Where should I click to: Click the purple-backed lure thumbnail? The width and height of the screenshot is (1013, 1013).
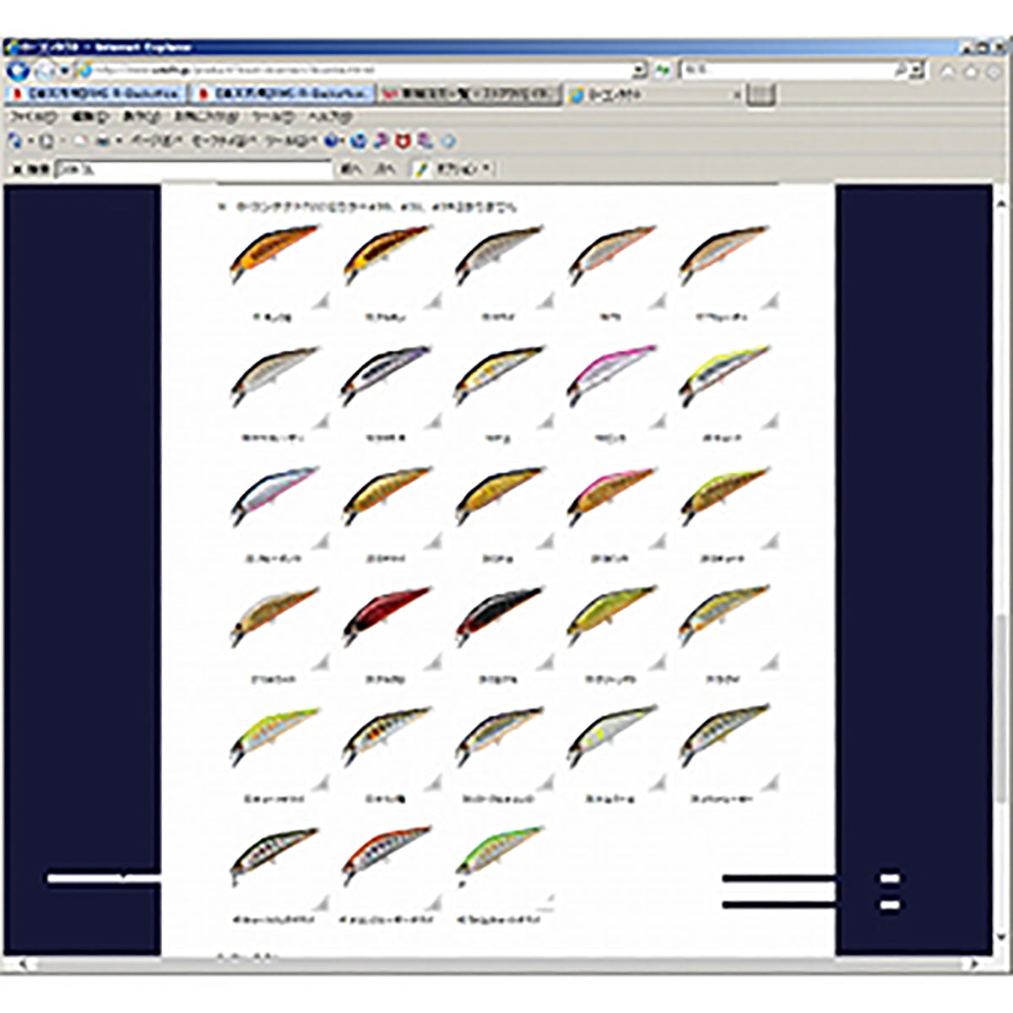pyautogui.click(x=386, y=375)
